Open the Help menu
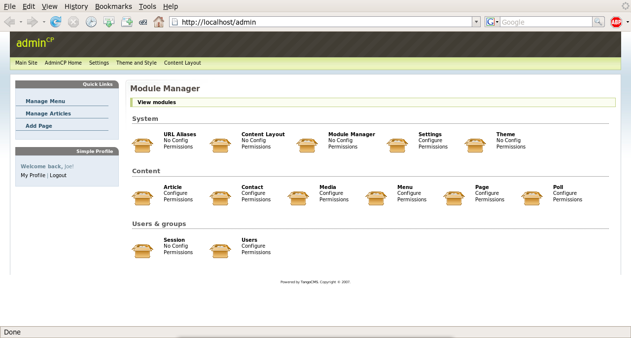The image size is (631, 338). coord(171,6)
